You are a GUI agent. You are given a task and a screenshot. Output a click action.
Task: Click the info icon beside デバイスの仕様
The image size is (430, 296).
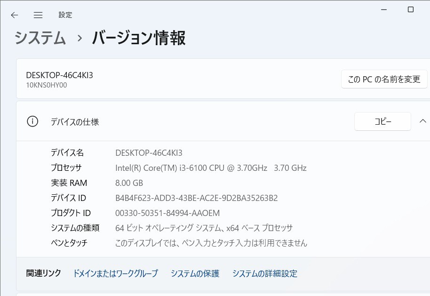tap(32, 121)
